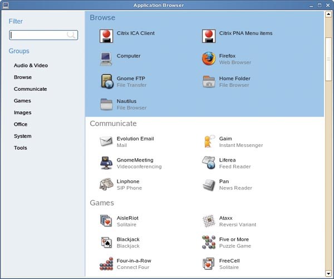The height and width of the screenshot is (279, 334).
Task: Click the 'Gaim' application name
Action: click(225, 139)
